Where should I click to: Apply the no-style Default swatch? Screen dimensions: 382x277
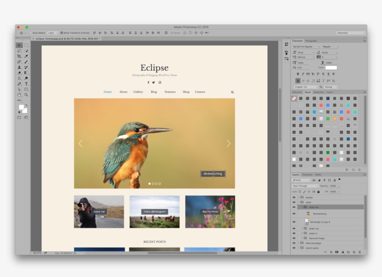(x=294, y=98)
